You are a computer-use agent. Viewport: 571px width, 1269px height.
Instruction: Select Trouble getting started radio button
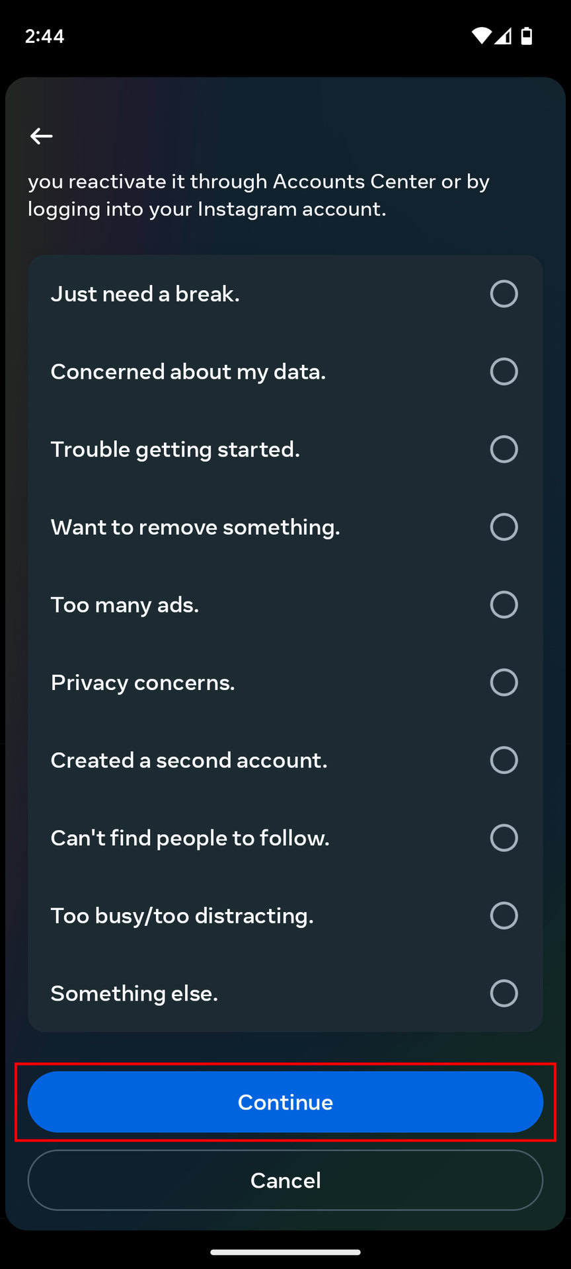pyautogui.click(x=504, y=449)
